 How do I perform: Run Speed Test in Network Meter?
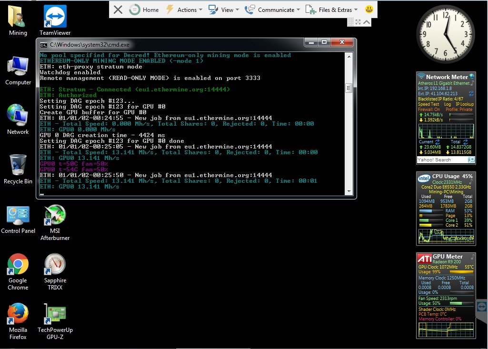point(428,104)
